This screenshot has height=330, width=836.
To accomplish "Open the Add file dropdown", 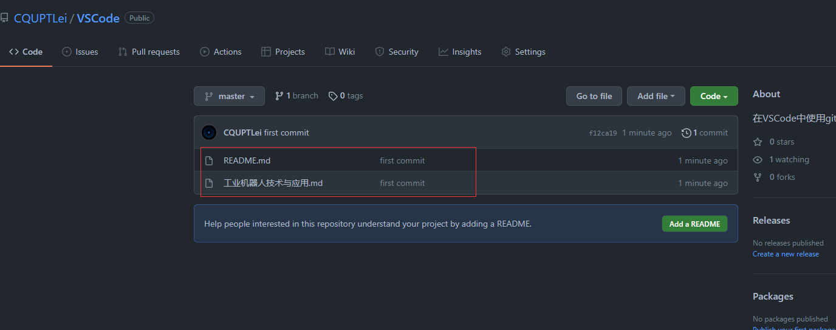I will click(x=656, y=96).
